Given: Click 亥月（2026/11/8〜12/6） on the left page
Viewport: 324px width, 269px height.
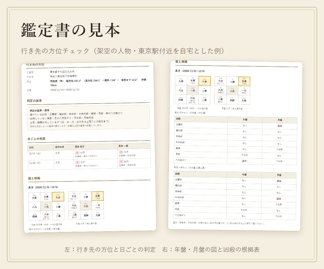Looking at the screenshot, I should [x=43, y=187].
